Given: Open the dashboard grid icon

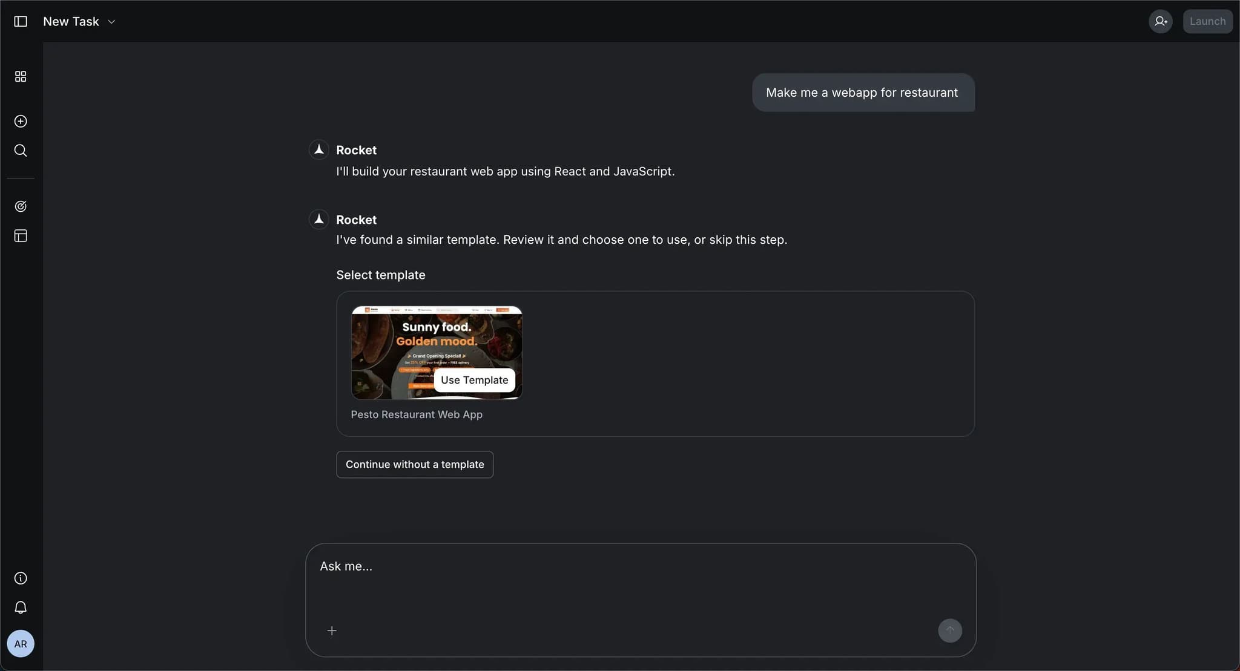Looking at the screenshot, I should [x=21, y=77].
